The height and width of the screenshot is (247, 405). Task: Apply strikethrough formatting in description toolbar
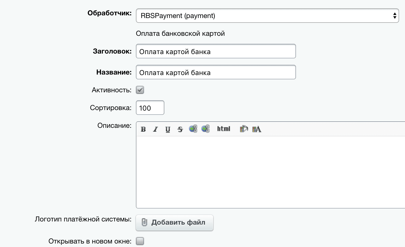click(x=180, y=129)
